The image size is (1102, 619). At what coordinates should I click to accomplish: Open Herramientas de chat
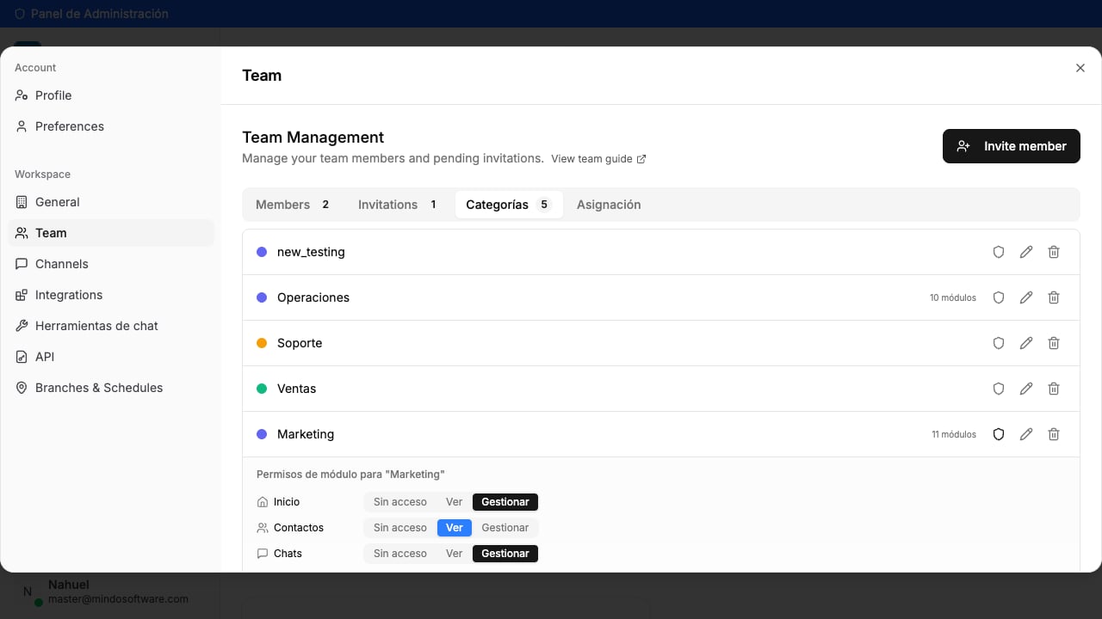pyautogui.click(x=111, y=326)
